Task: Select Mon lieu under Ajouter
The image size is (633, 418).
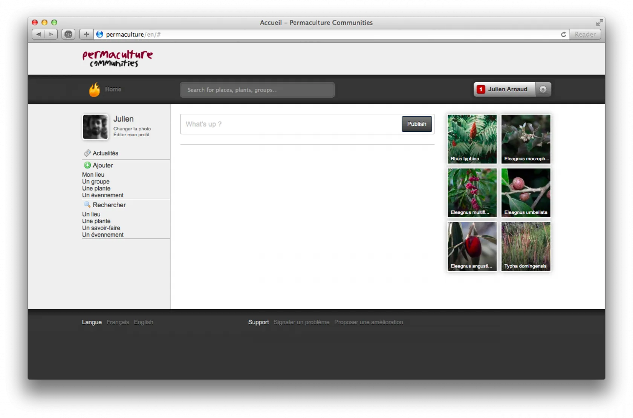Action: 93,175
